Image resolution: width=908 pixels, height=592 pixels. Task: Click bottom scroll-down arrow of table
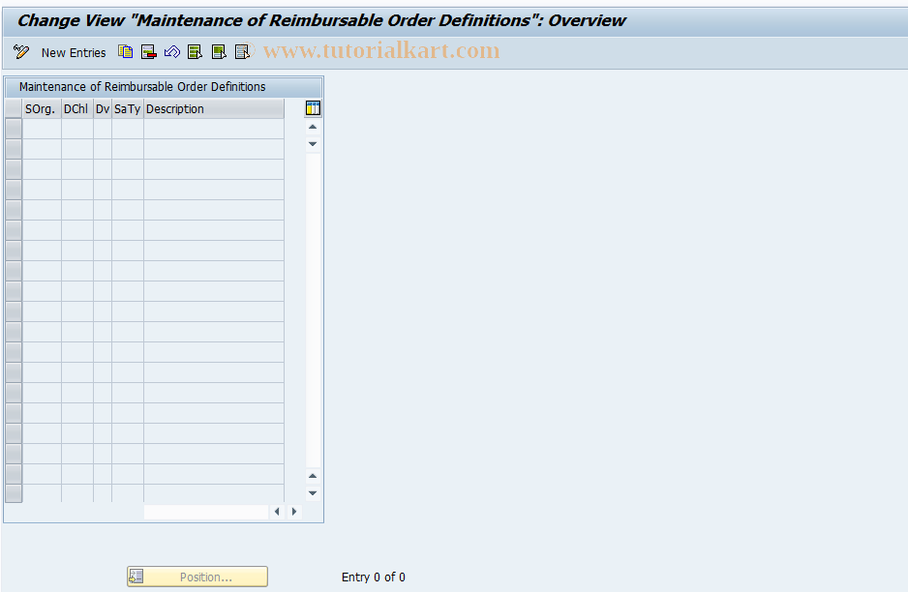tap(313, 493)
